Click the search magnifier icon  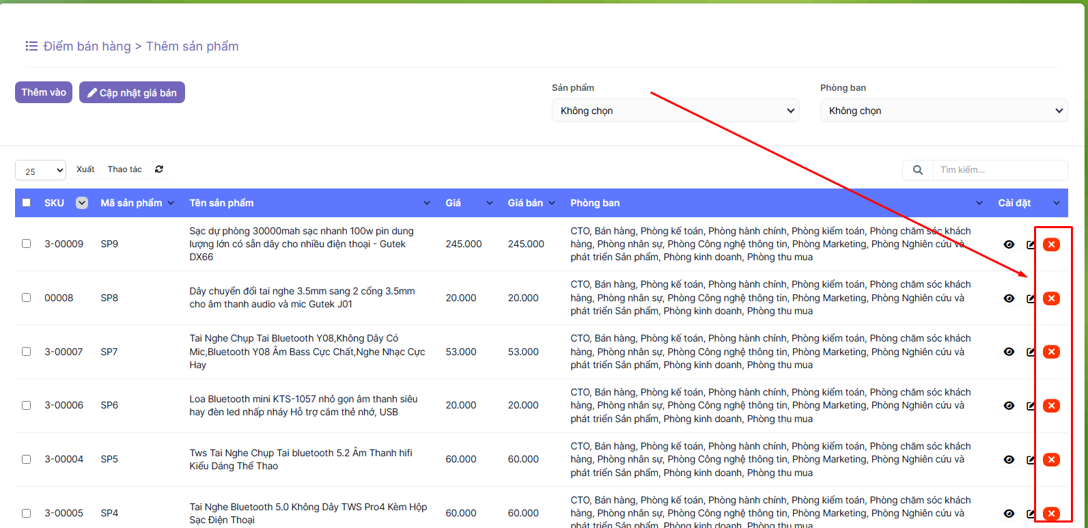click(x=918, y=170)
